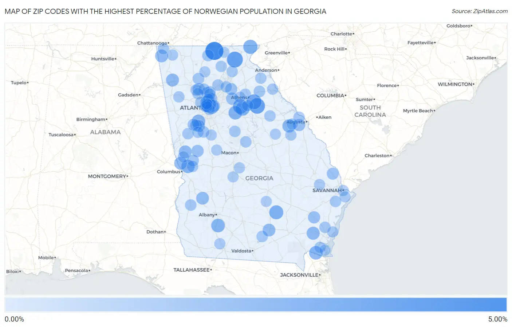Click the Anderson city label
The width and height of the screenshot is (512, 327).
coord(266,70)
